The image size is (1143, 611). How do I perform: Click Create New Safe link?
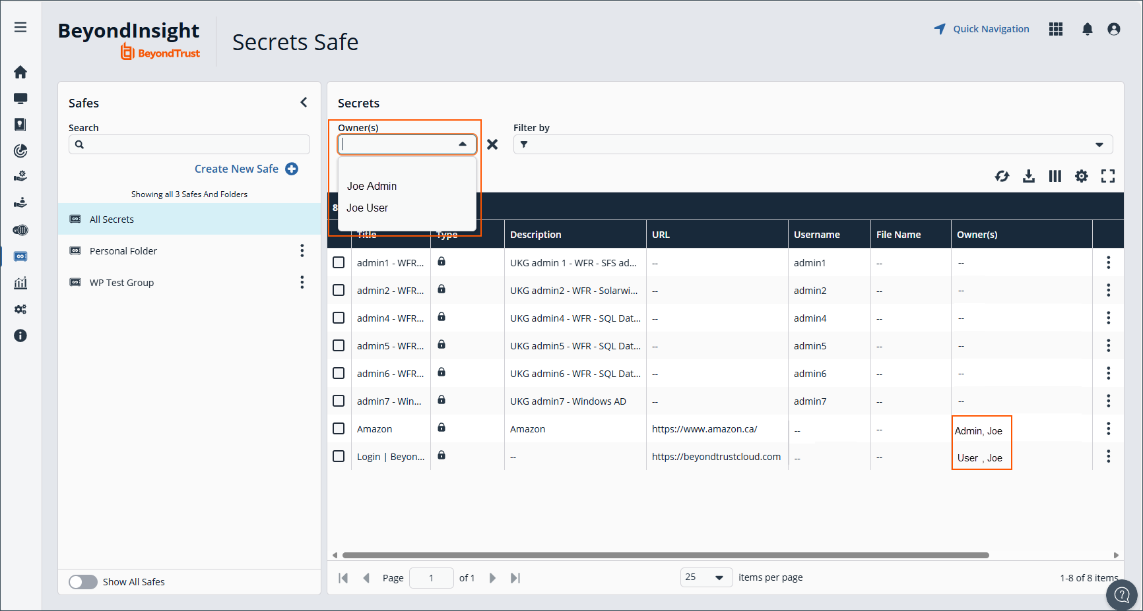236,169
